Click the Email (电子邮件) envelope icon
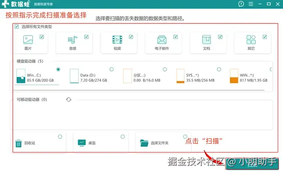The width and height of the screenshot is (283, 173). point(162,40)
